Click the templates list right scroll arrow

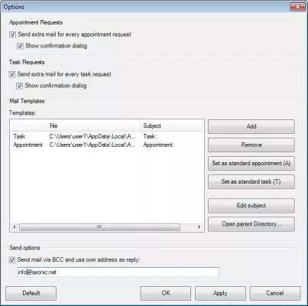[x=199, y=227]
